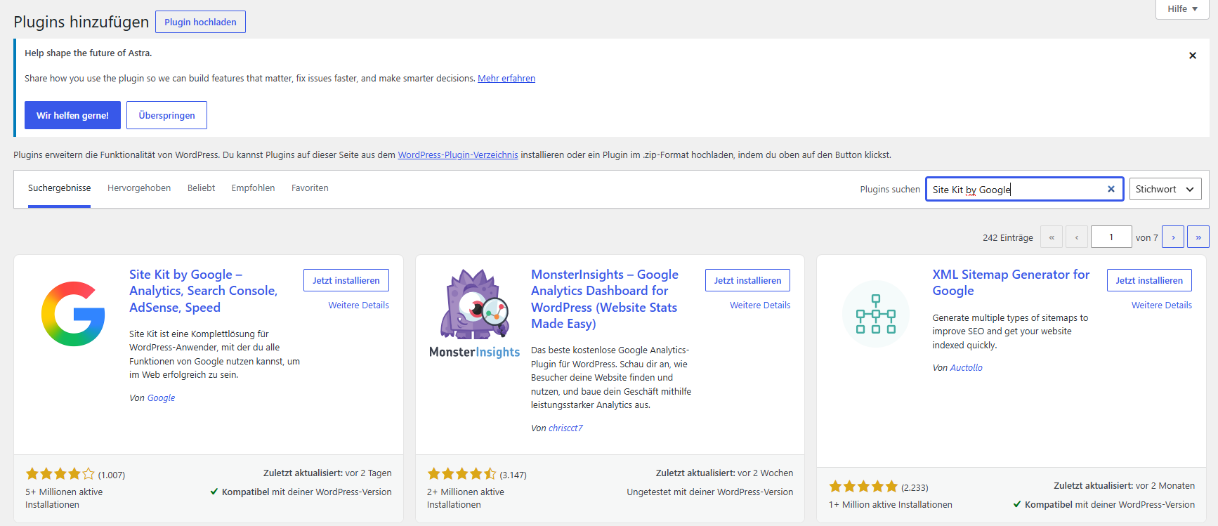Open WordPress-Plugin-Verzeichnis link

click(x=458, y=155)
